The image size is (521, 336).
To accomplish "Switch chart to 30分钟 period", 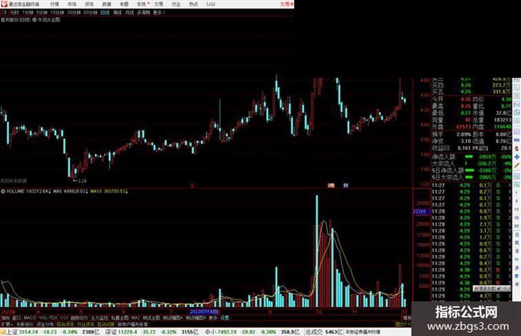I will [74, 12].
